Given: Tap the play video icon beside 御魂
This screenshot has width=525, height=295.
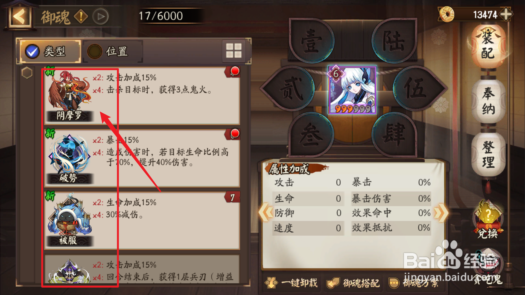Looking at the screenshot, I should [101, 17].
